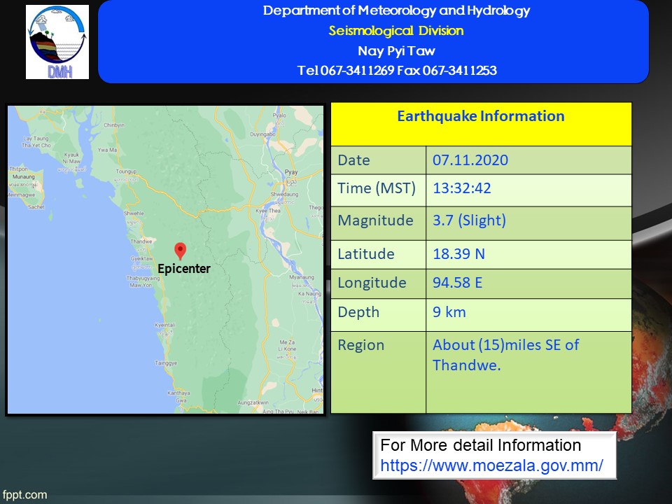
Task: Click the latitude value 18.39 N
Action: pyautogui.click(x=458, y=253)
